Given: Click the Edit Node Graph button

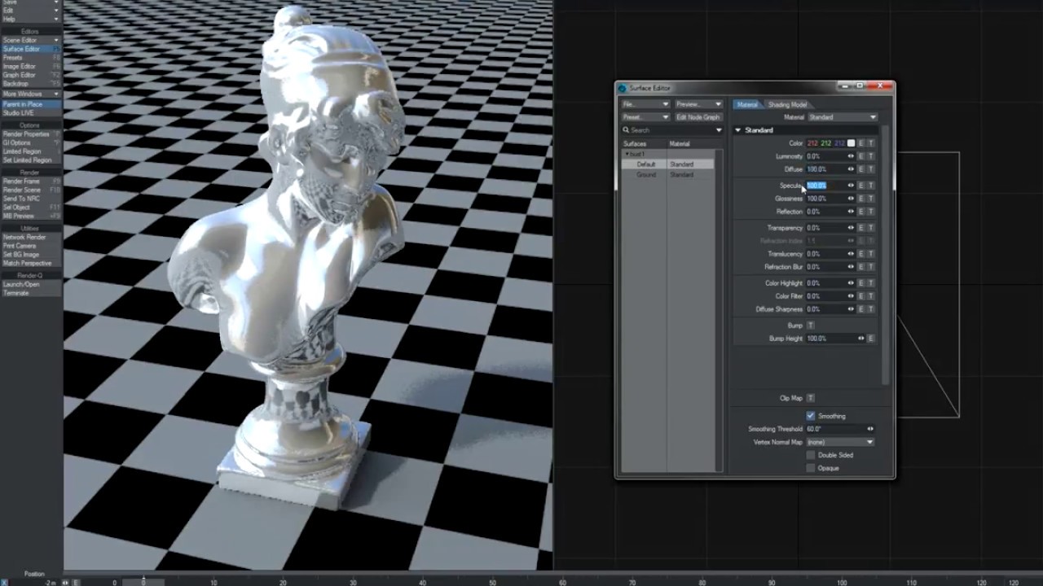Looking at the screenshot, I should point(698,117).
